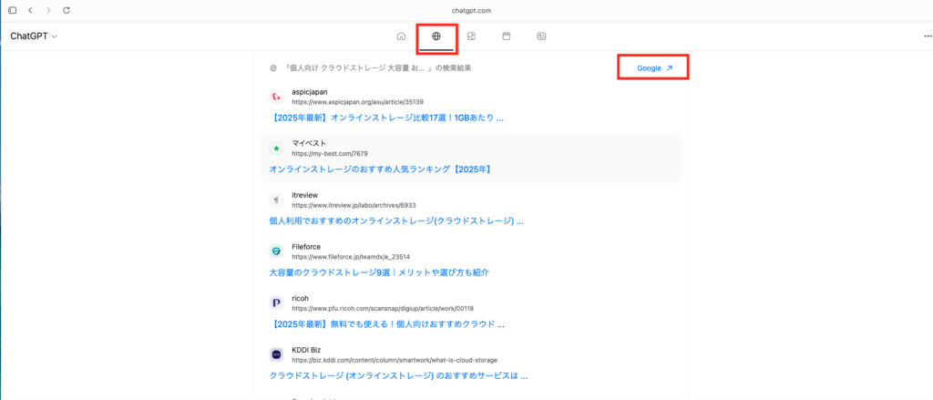Screen dimensions: 933x400
Task: Open results in Google link
Action: click(654, 68)
